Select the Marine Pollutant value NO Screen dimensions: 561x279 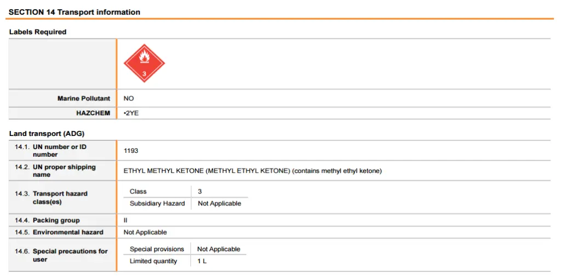(129, 98)
